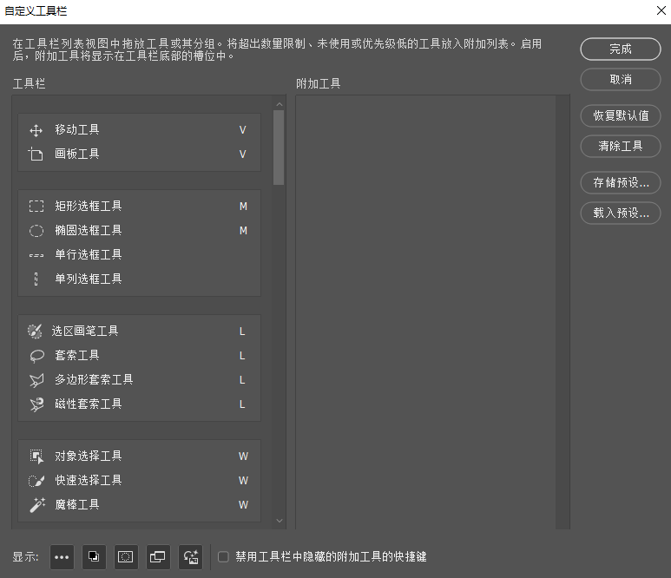The image size is (671, 578).
Task: Click the 完成 button
Action: [620, 49]
